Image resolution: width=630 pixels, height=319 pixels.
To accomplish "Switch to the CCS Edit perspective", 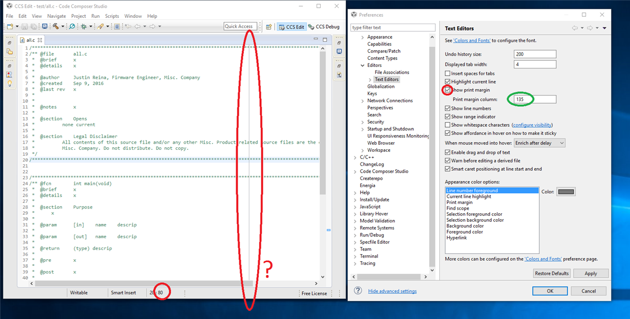I will pyautogui.click(x=291, y=27).
